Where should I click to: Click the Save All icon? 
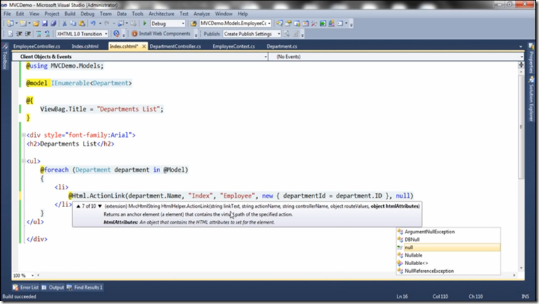53,23
